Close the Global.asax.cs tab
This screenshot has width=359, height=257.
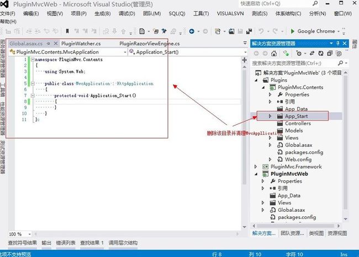pos(56,43)
